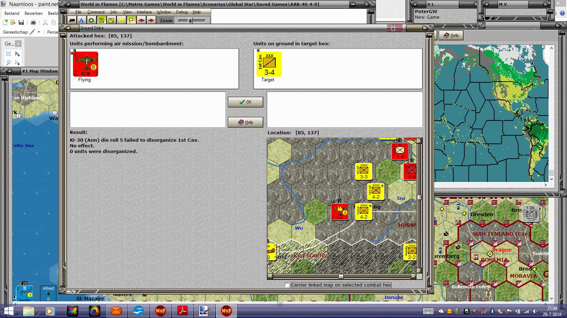Toggle the 1st Cav target unit counter
This screenshot has width=567, height=318.
pyautogui.click(x=269, y=65)
